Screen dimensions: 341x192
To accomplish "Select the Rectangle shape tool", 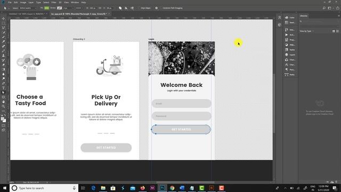I will click(x=3, y=97).
